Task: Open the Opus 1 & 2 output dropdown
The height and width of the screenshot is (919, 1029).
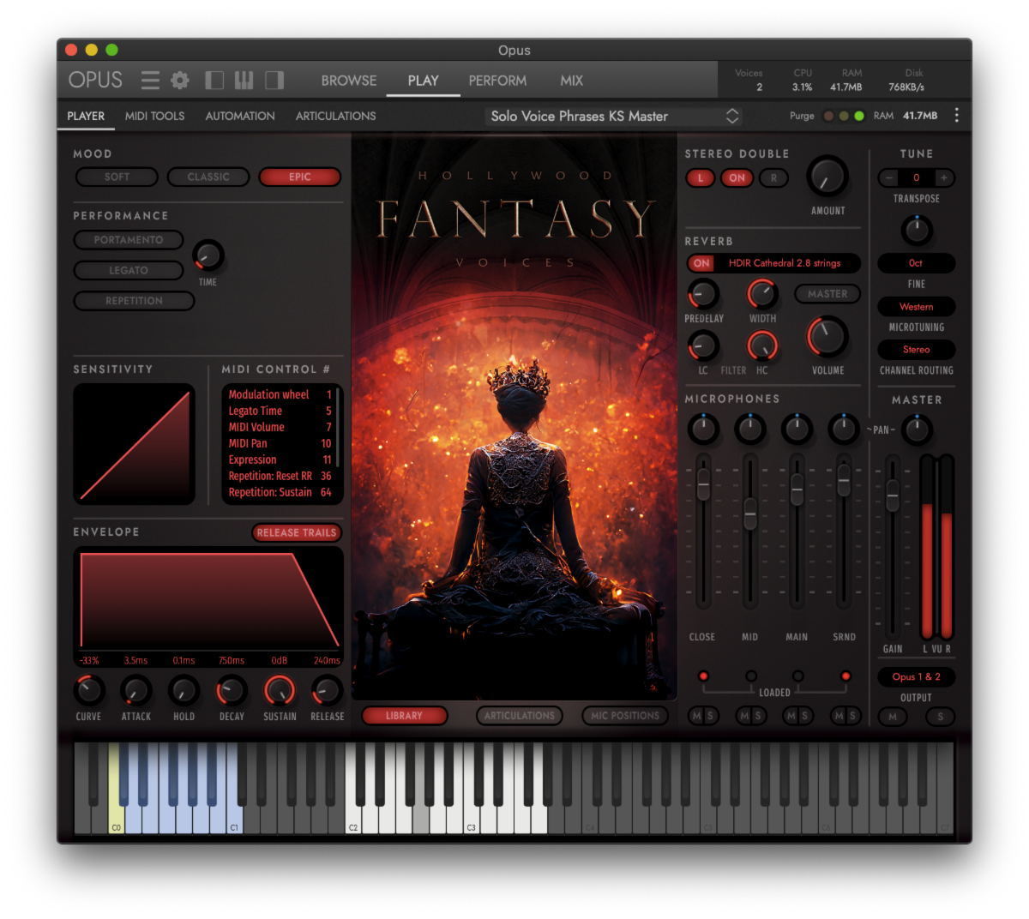Action: (916, 676)
